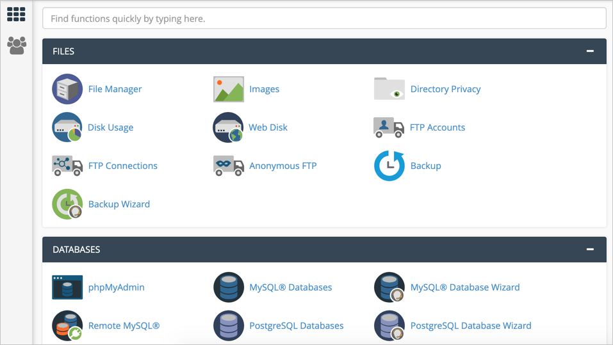Click the Images picture icon
The image size is (613, 345).
click(x=229, y=89)
